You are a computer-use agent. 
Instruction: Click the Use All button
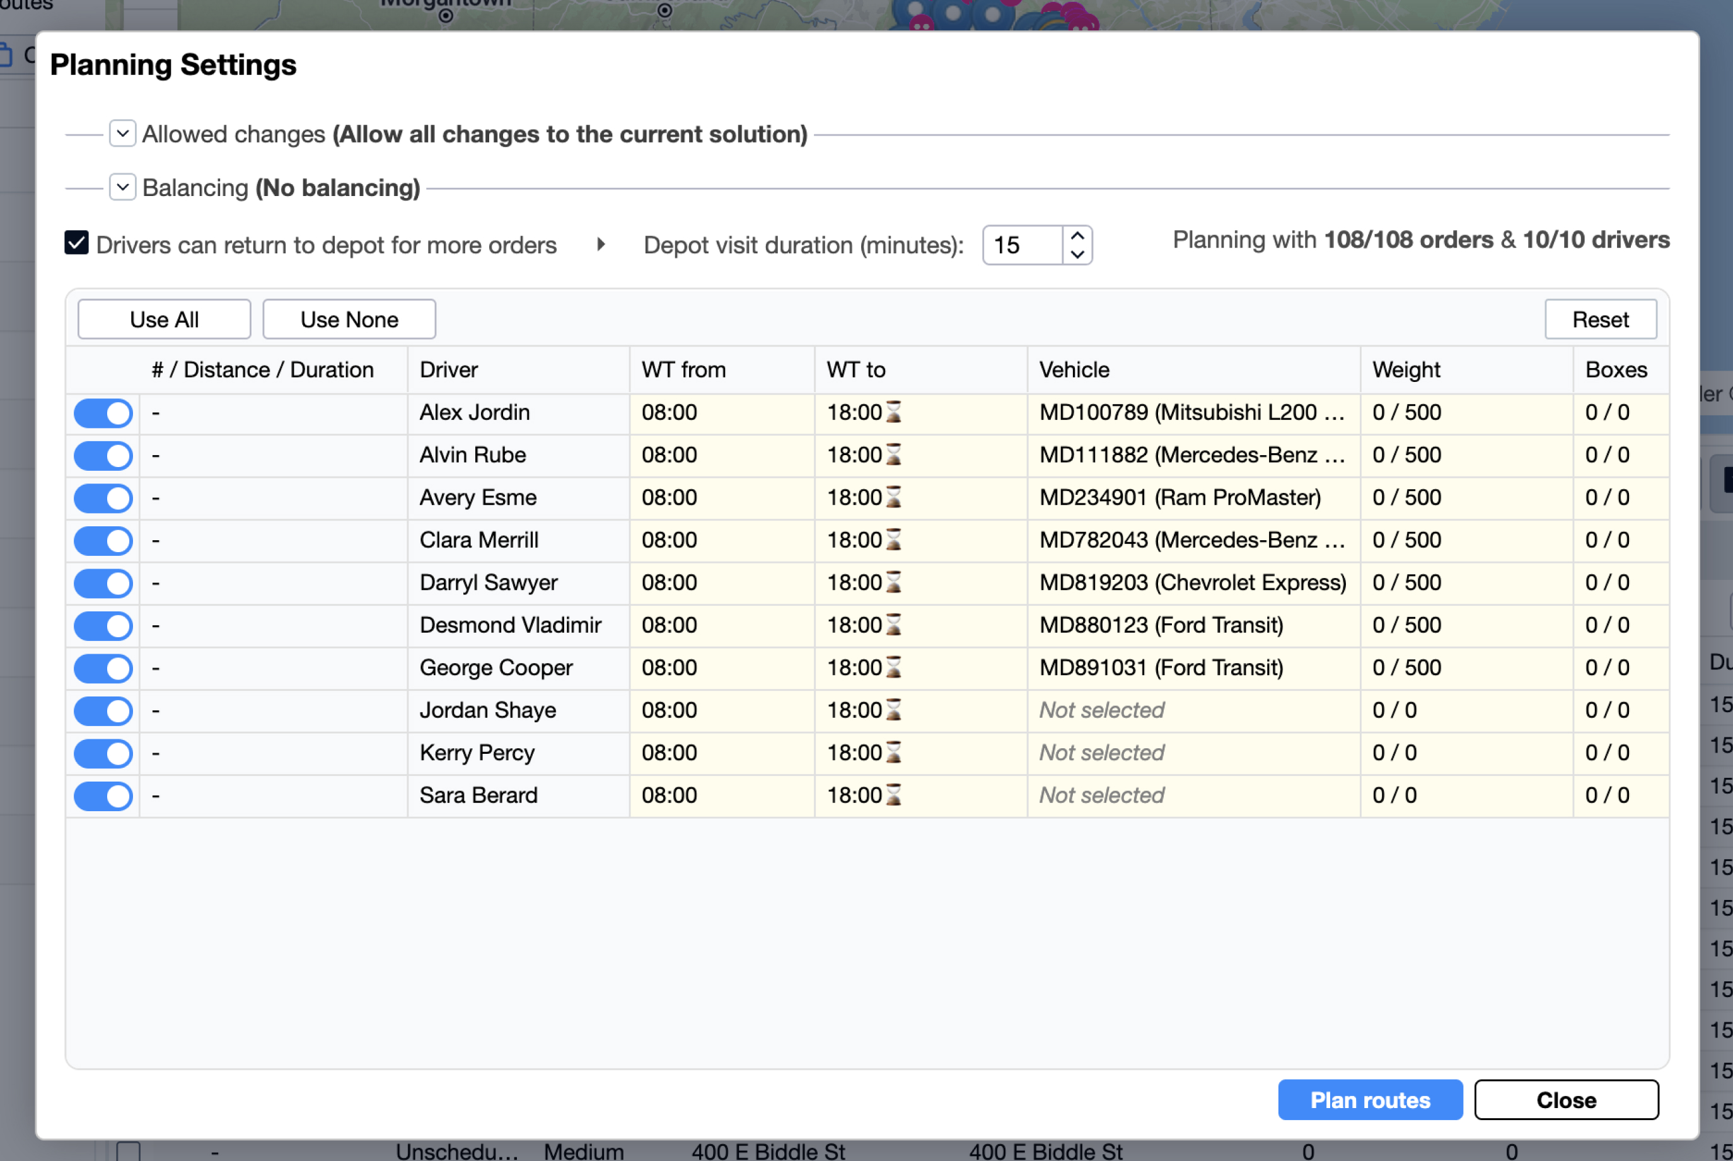pyautogui.click(x=165, y=319)
